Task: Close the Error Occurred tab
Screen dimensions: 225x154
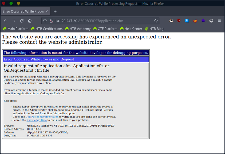Action: (x=47, y=11)
